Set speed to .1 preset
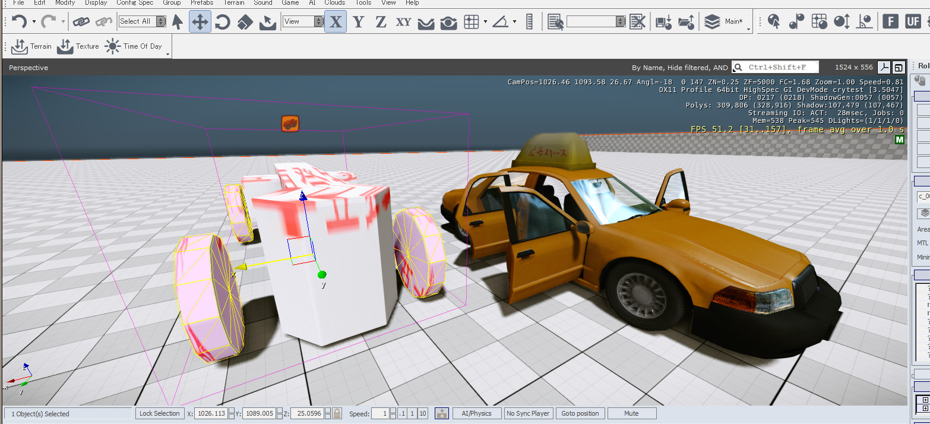The width and height of the screenshot is (930, 424). [402, 413]
